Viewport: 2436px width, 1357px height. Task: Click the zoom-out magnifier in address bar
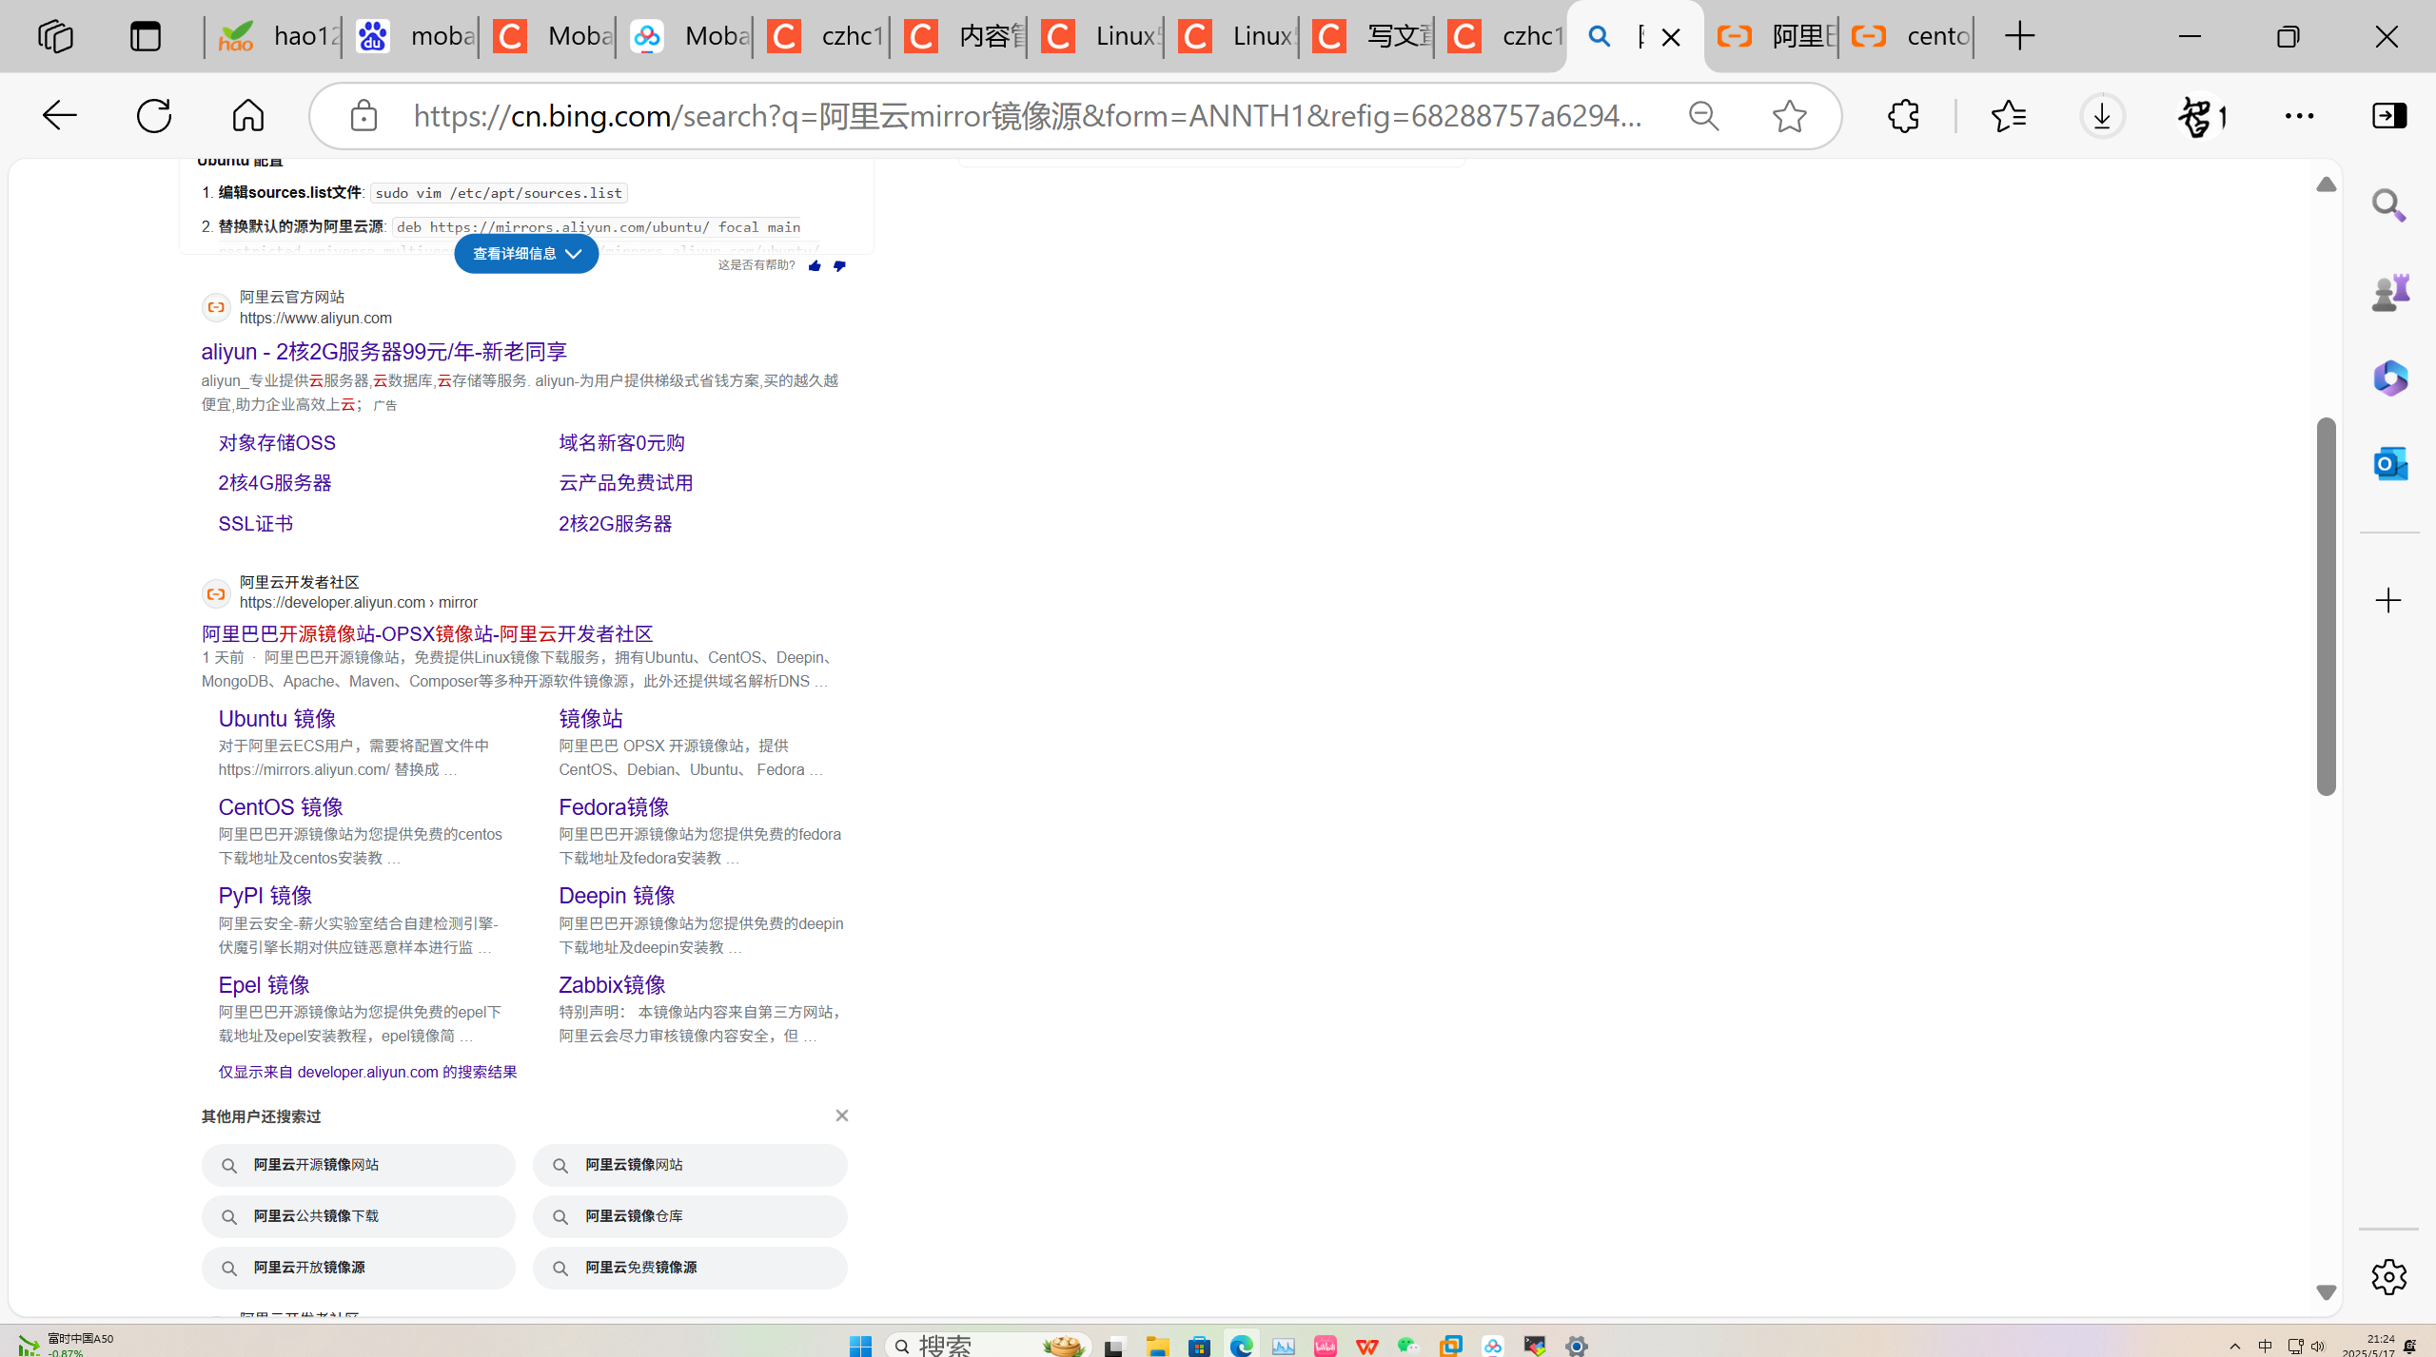pyautogui.click(x=1703, y=116)
